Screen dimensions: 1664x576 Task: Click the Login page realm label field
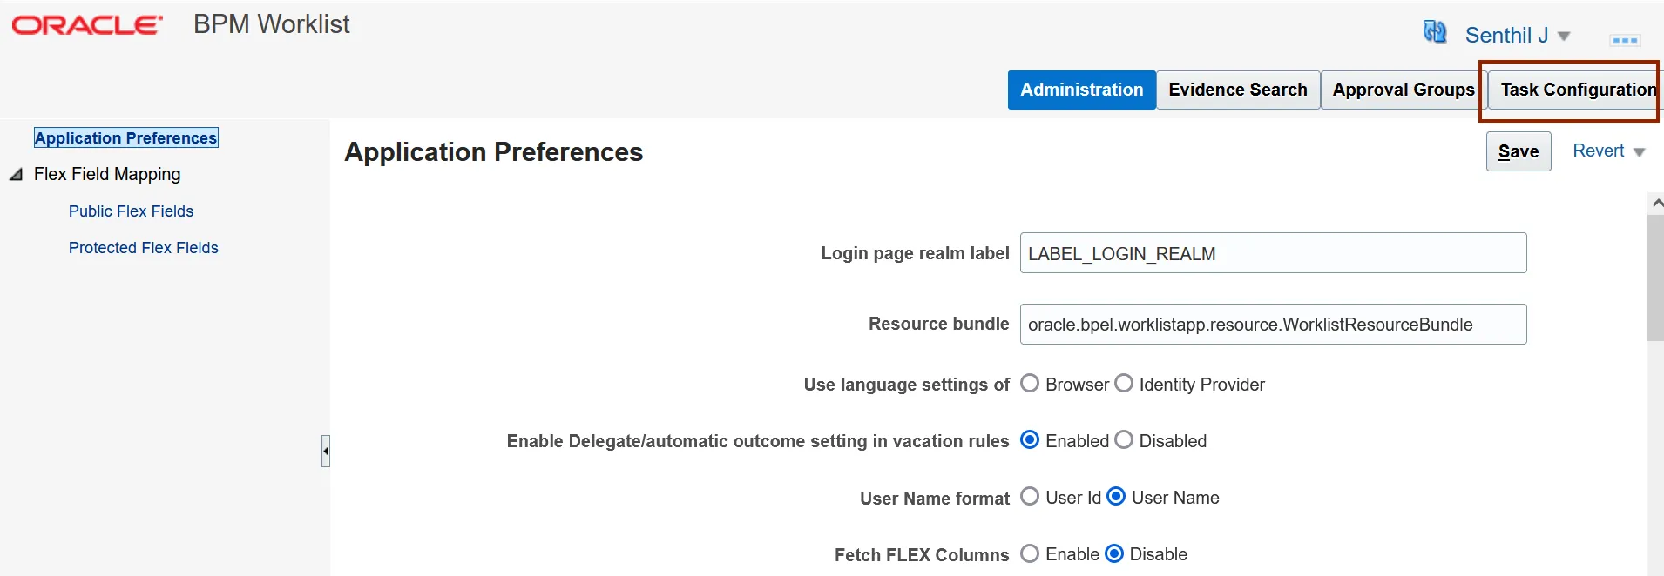pos(1272,253)
